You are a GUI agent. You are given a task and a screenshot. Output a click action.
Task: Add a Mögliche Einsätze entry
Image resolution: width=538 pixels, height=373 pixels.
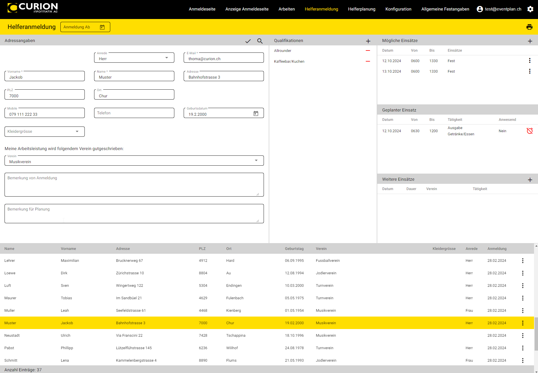point(530,41)
